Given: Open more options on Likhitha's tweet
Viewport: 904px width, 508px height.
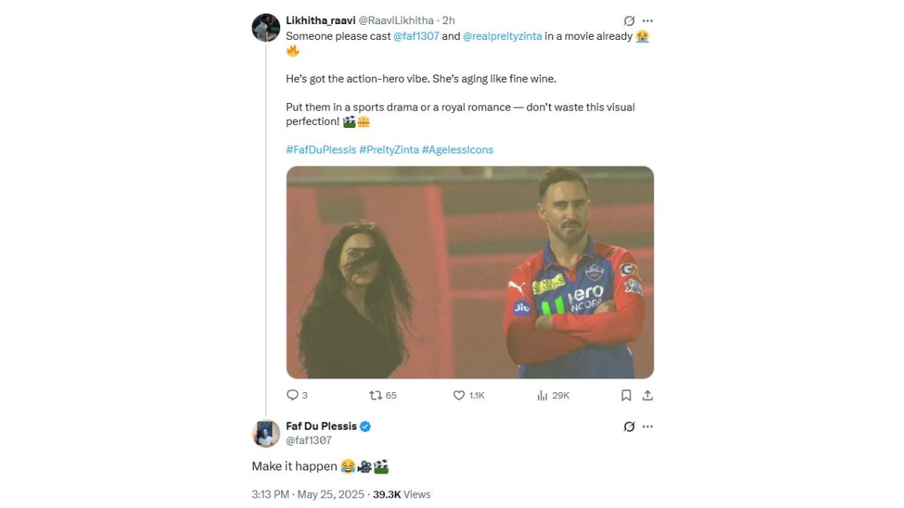Looking at the screenshot, I should 647,21.
